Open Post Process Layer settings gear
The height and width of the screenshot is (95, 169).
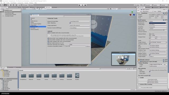coord(167,61)
